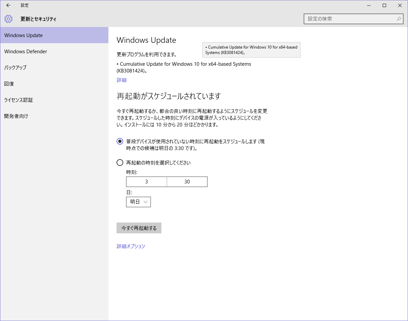This screenshot has height=321, width=408.
Task: Open the 開発者向け section
Action: coord(54,116)
